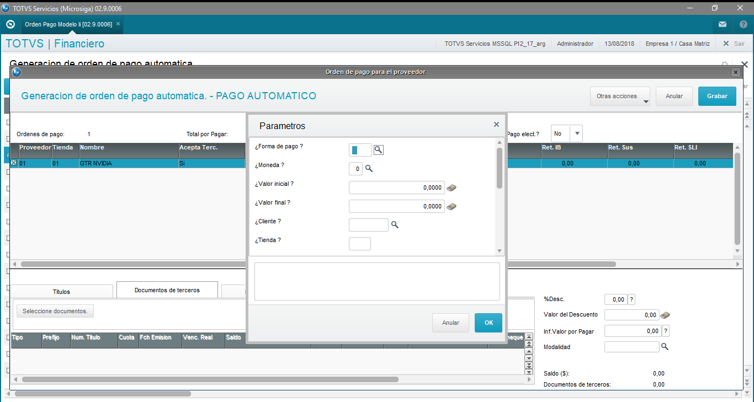The width and height of the screenshot is (754, 402).
Task: Open Cliente lookup magnifier icon
Action: tap(395, 225)
